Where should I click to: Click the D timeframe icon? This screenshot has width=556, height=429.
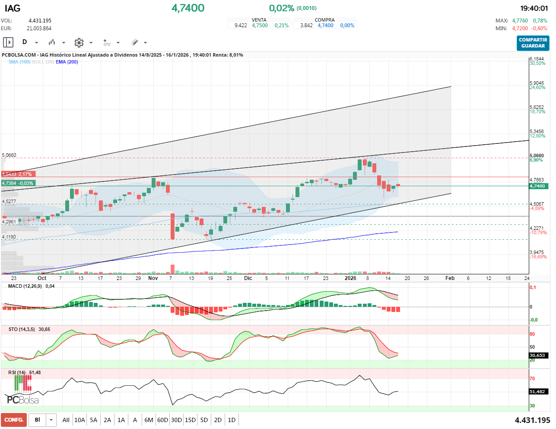pos(25,42)
